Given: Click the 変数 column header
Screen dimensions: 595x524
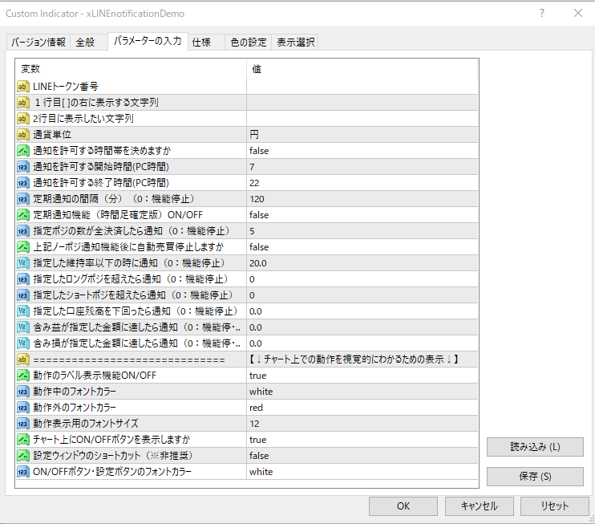Looking at the screenshot, I should click(x=131, y=69).
